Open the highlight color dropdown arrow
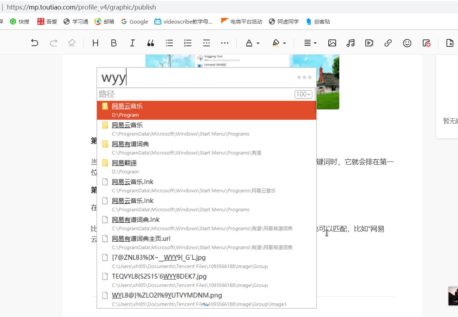This screenshot has height=317, width=458. coord(285,43)
